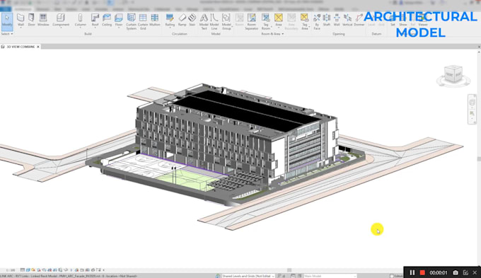Click the Wall opening tool
Image resolution: width=481 pixels, height=278 pixels.
click(337, 20)
